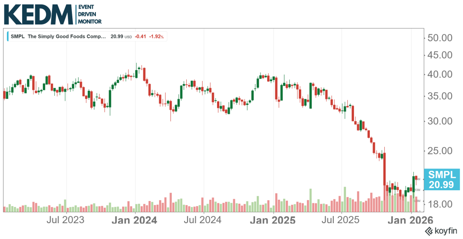Click the 30.00 price axis label
The width and height of the screenshot is (463, 239).
click(x=440, y=121)
